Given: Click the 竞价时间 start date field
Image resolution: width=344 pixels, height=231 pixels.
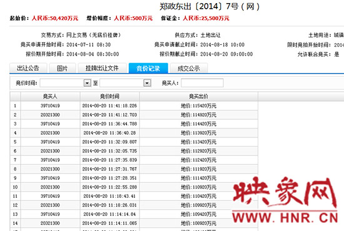Looking at the screenshot, I should [63, 83].
